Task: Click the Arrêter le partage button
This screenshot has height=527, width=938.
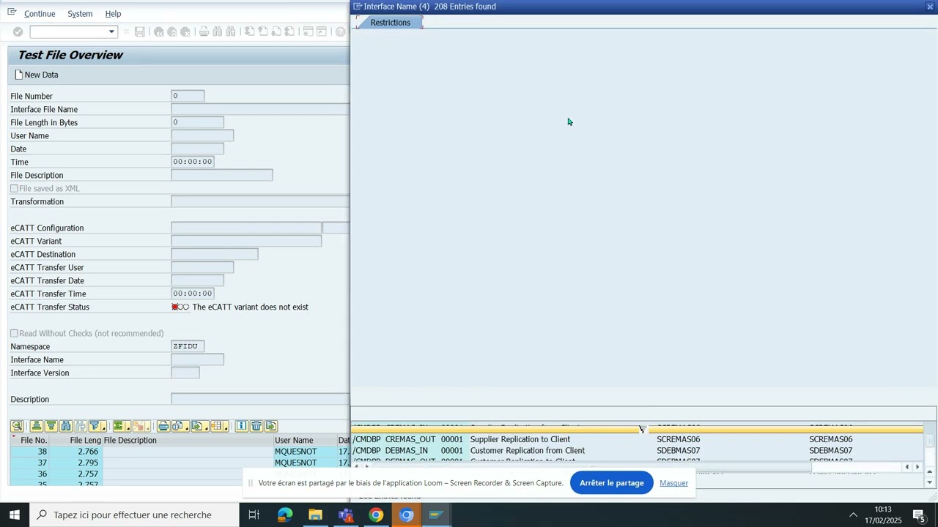Action: [611, 483]
